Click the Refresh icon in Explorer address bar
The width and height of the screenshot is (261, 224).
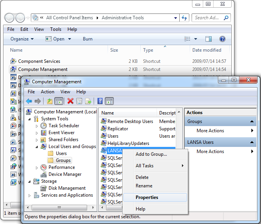(x=184, y=18)
